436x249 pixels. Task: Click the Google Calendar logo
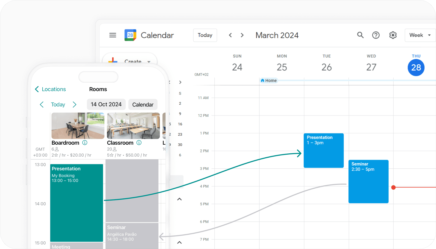[x=130, y=35]
